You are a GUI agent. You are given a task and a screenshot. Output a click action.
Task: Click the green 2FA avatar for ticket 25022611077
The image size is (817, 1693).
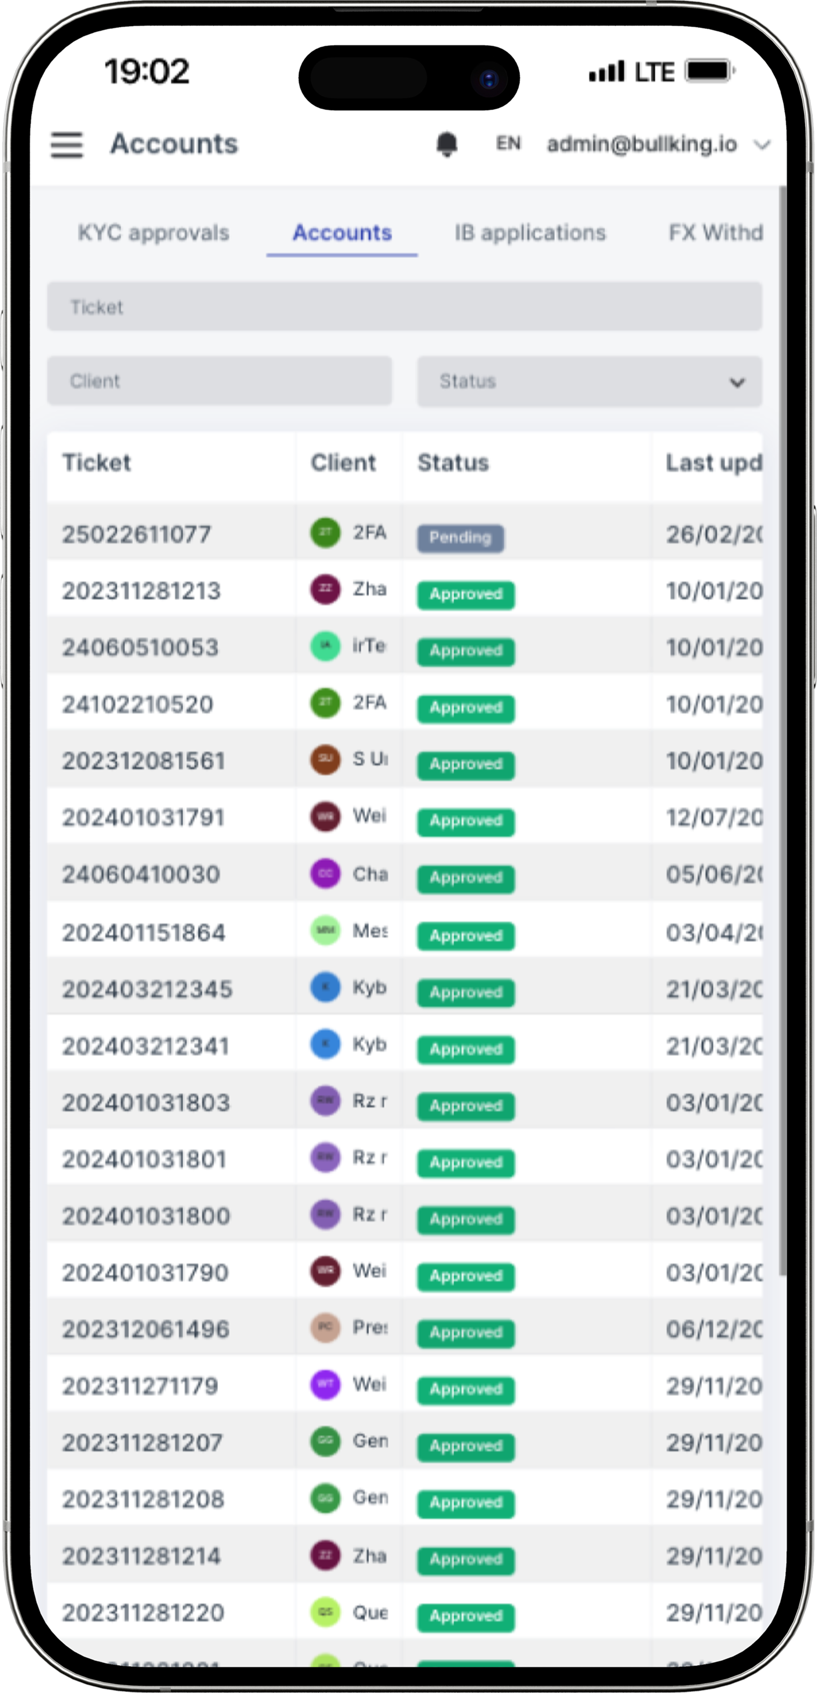325,532
